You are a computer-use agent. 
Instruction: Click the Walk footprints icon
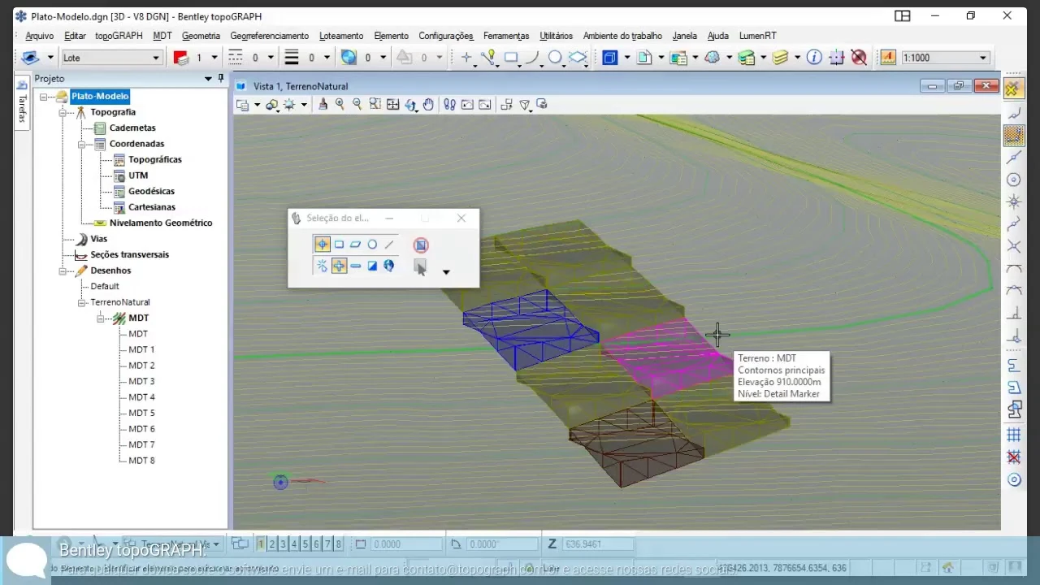(x=449, y=104)
